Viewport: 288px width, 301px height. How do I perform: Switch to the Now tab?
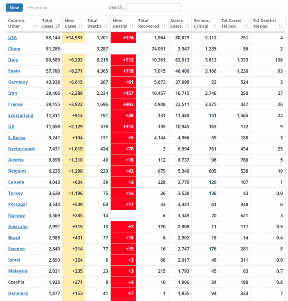14,8
